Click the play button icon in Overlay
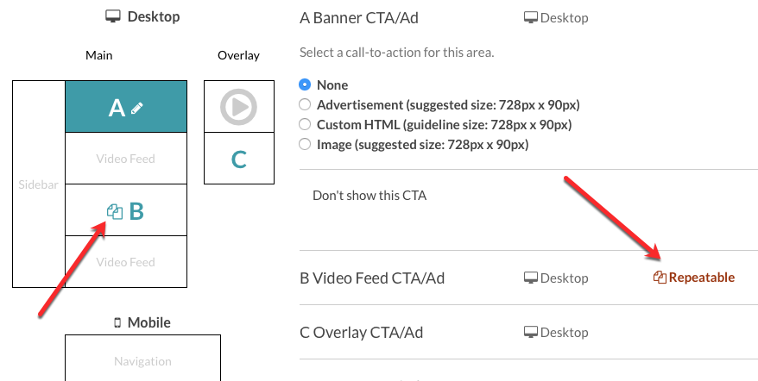 pos(239,107)
